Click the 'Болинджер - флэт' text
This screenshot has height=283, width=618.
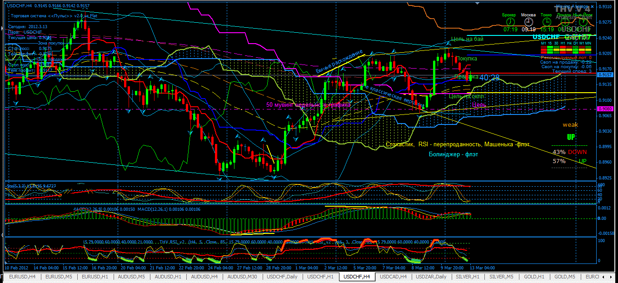(454, 154)
